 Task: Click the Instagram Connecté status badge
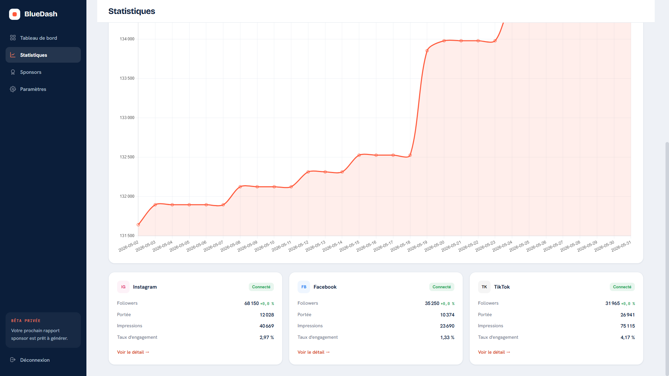pos(261,287)
